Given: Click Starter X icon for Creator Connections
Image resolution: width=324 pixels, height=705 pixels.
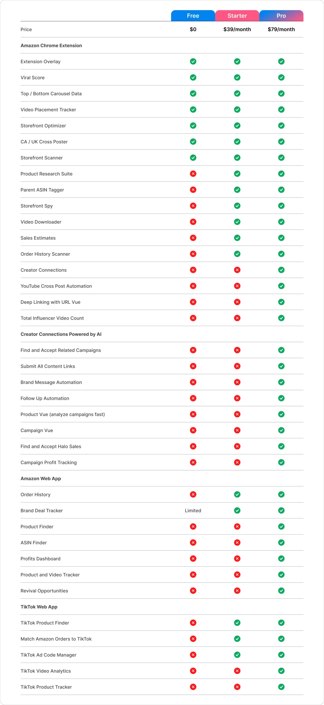Looking at the screenshot, I should click(237, 270).
